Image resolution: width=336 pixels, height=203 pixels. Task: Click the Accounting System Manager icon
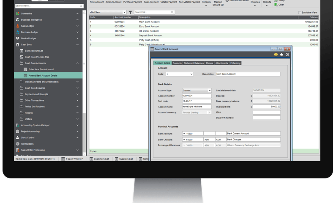[18, 125]
